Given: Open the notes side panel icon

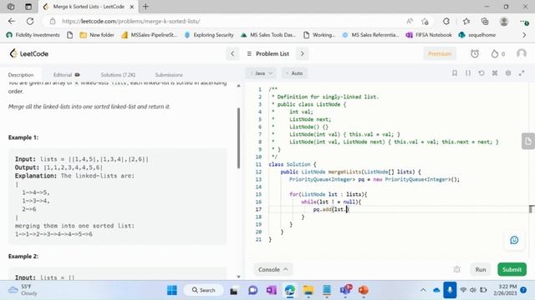Looking at the screenshot, I should (528, 141).
